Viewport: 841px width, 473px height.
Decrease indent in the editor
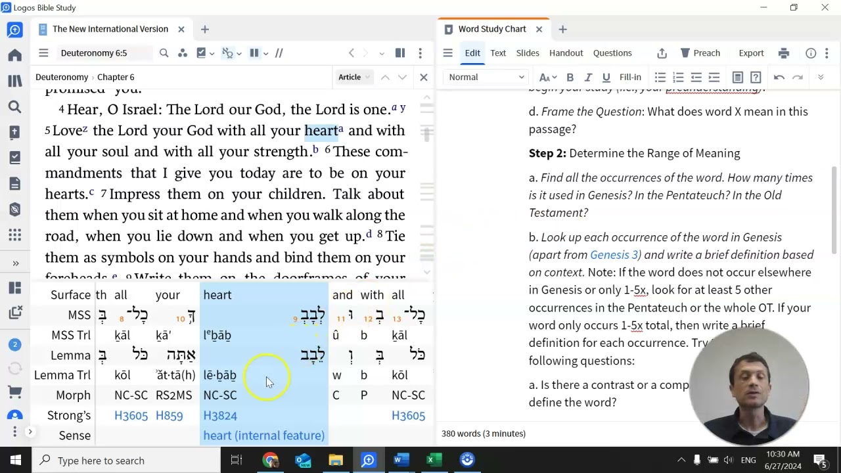(x=696, y=77)
